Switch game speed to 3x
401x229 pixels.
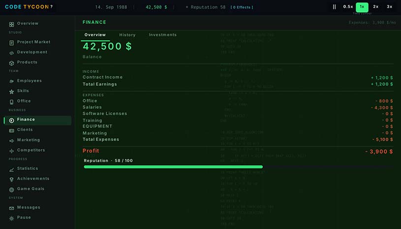390,7
